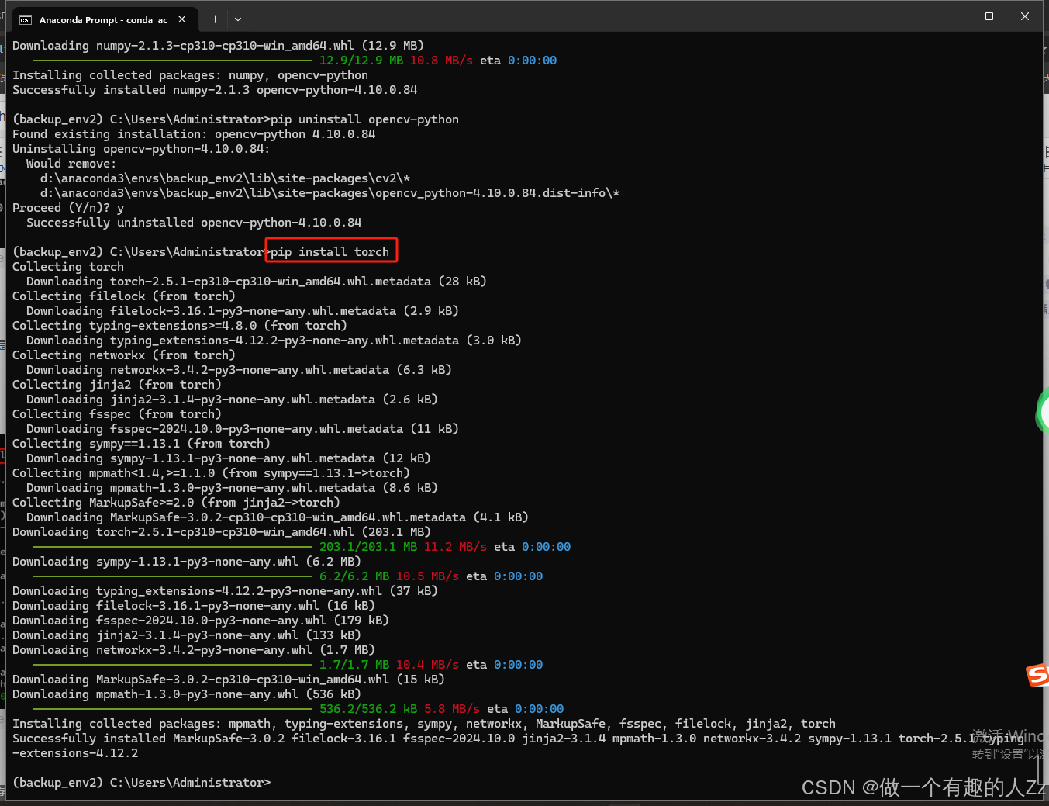Click the final command prompt line
Viewport: 1049px width, 806px height.
pyautogui.click(x=142, y=783)
